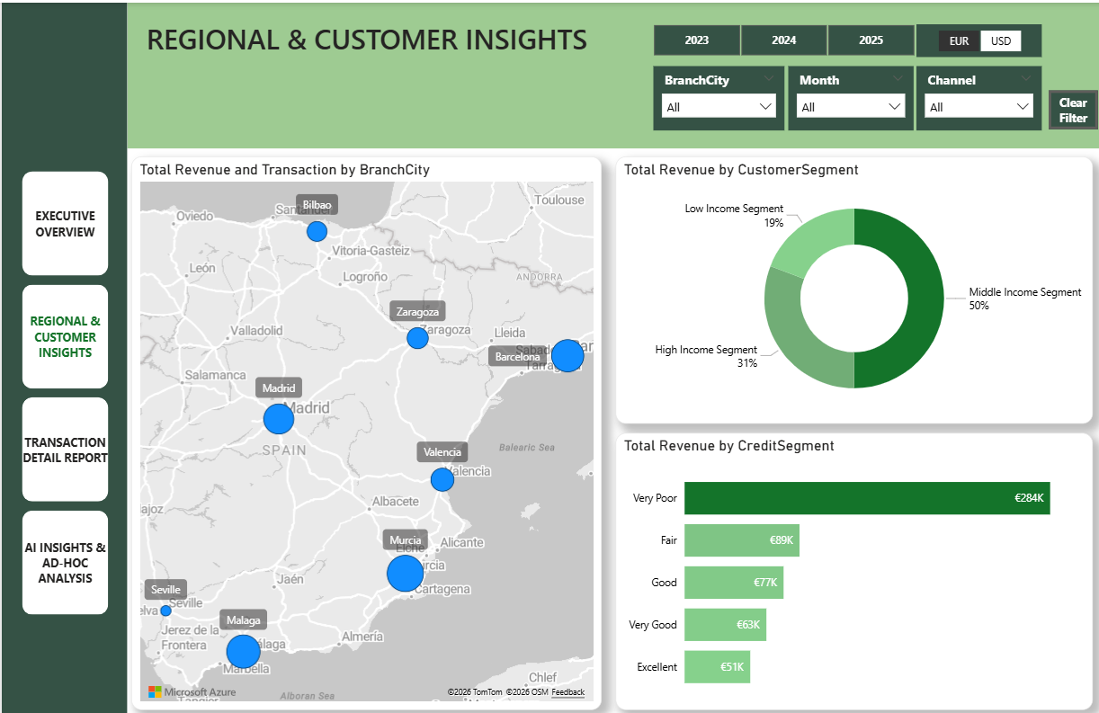Click the Madrid bubble on the map
This screenshot has width=1099, height=713.
click(x=279, y=419)
